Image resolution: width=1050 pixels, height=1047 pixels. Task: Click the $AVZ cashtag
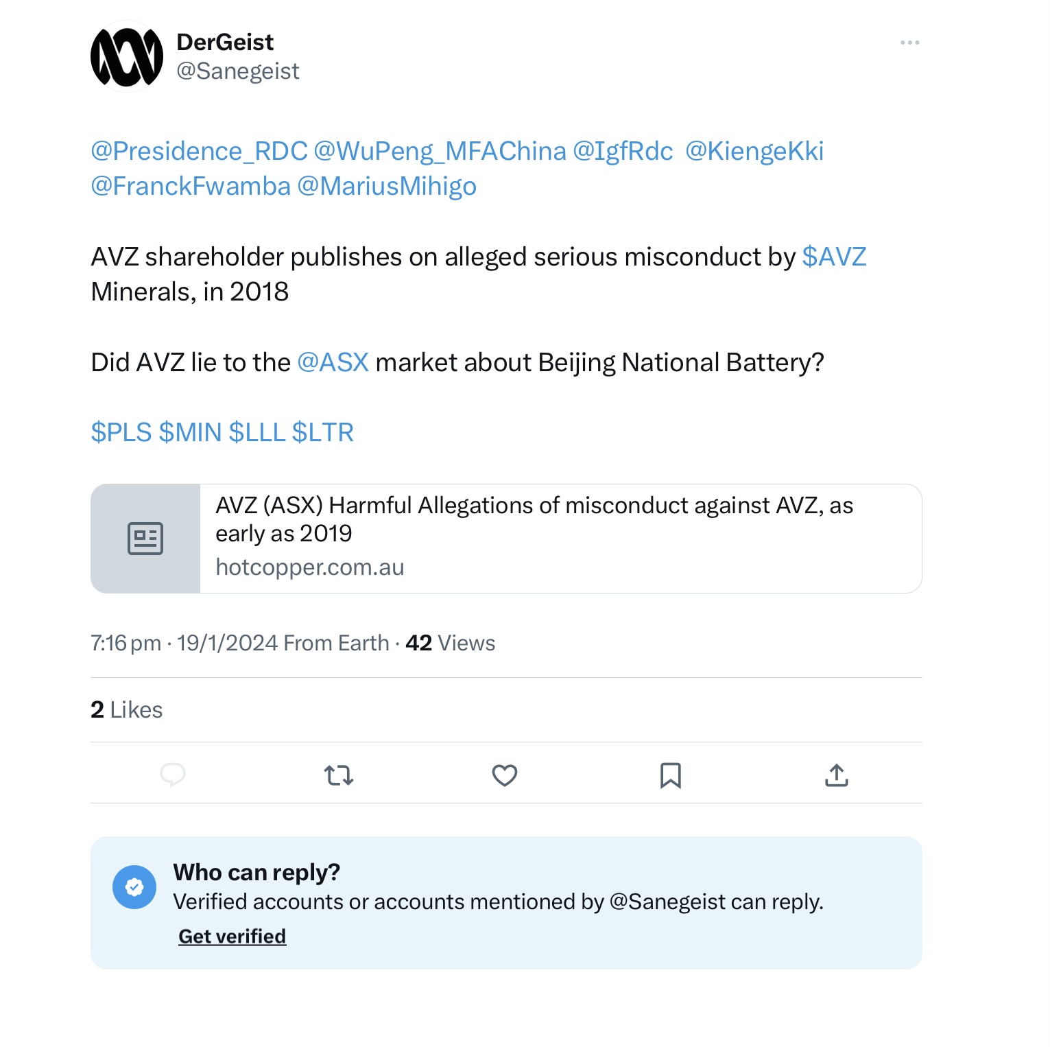tap(834, 257)
